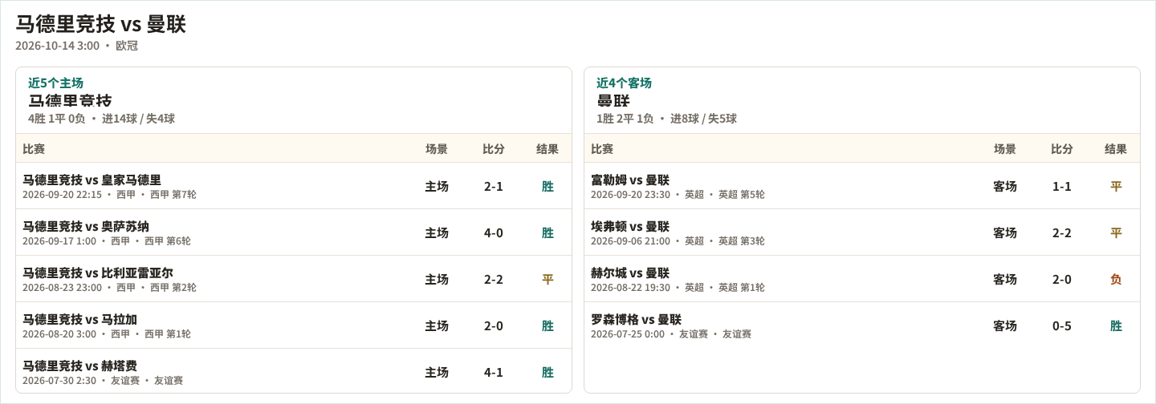Click details 2026-09-17 1:00 西甲 第6轮

(x=107, y=241)
